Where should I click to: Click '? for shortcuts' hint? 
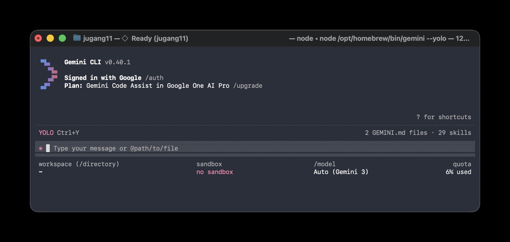click(x=444, y=117)
